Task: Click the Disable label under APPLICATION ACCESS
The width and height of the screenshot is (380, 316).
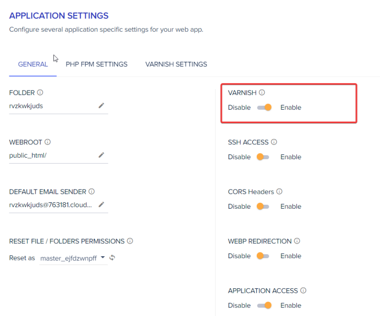Action: [239, 306]
